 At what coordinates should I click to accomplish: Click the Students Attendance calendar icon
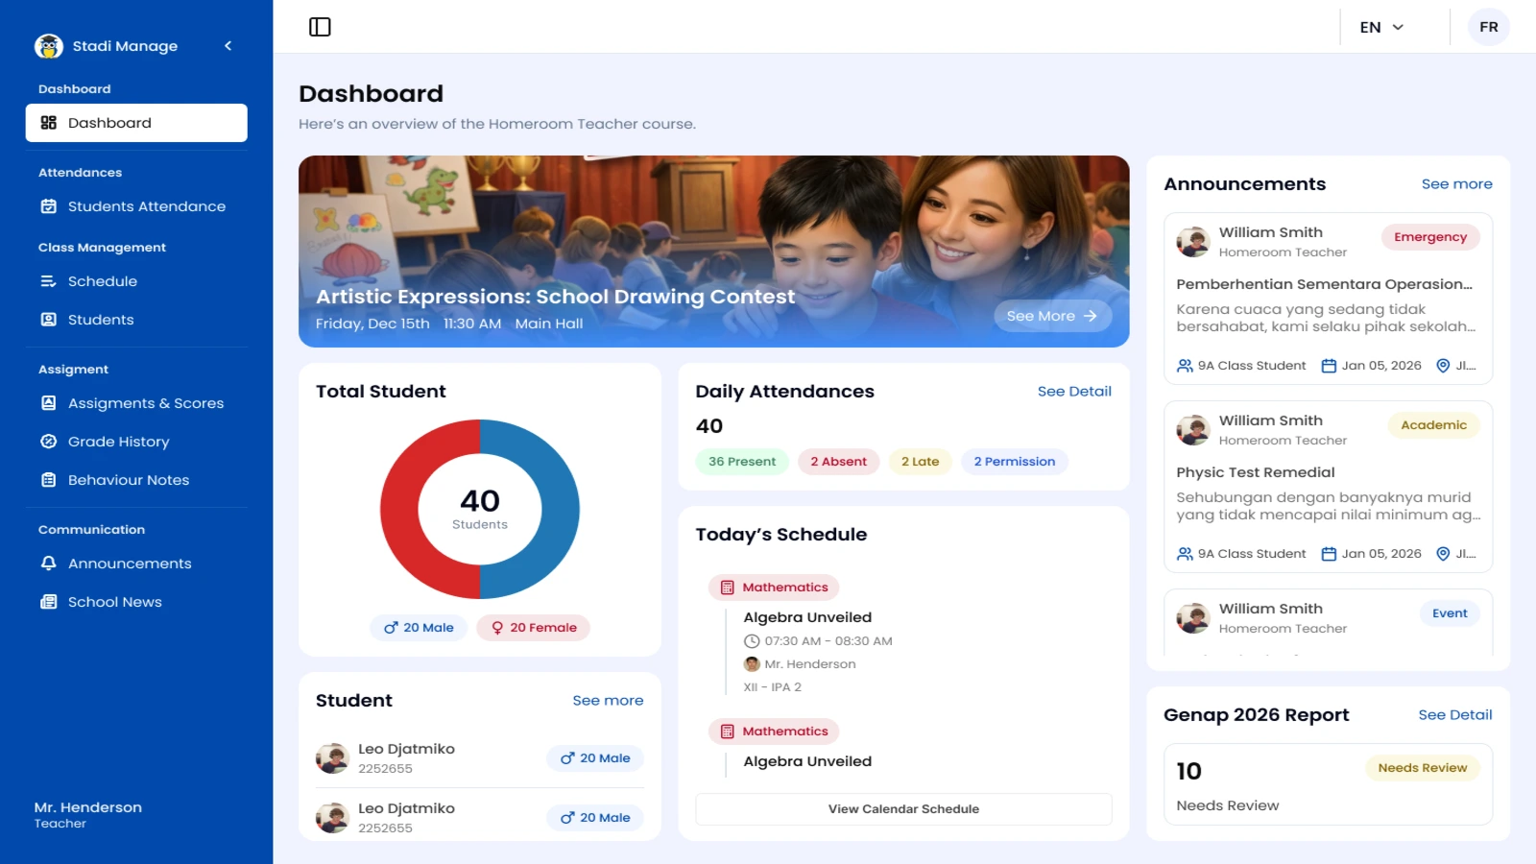click(x=49, y=206)
